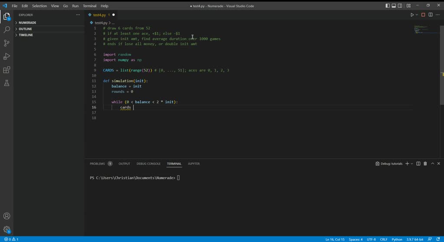Open the Testing flask icon view
Viewport: 444px width, 242px height.
click(7, 83)
